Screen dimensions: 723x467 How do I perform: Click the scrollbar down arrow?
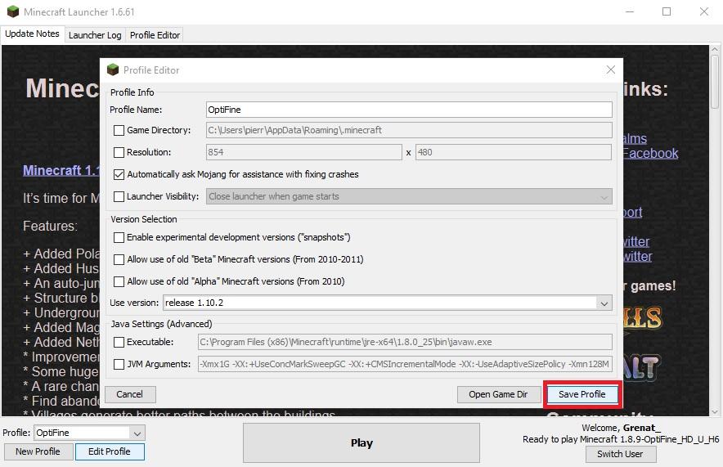(715, 411)
